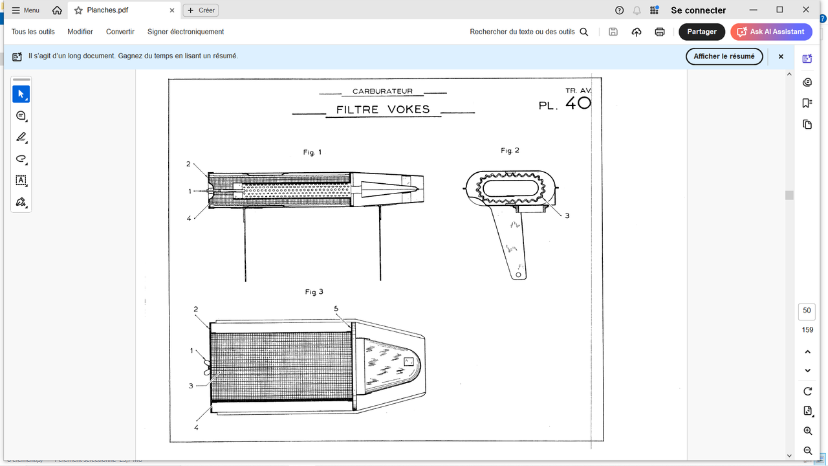The image size is (828, 466).
Task: Click the scrollbar down arrow
Action: (789, 456)
